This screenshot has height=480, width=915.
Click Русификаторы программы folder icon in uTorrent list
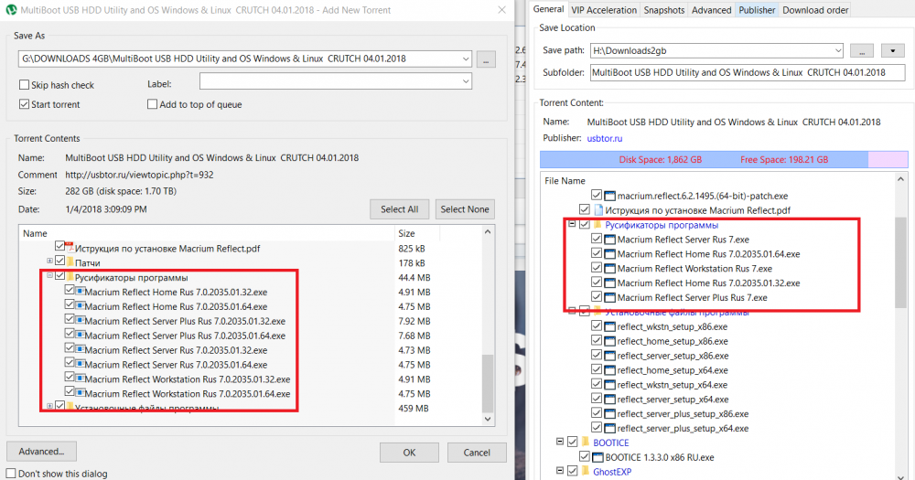click(70, 276)
